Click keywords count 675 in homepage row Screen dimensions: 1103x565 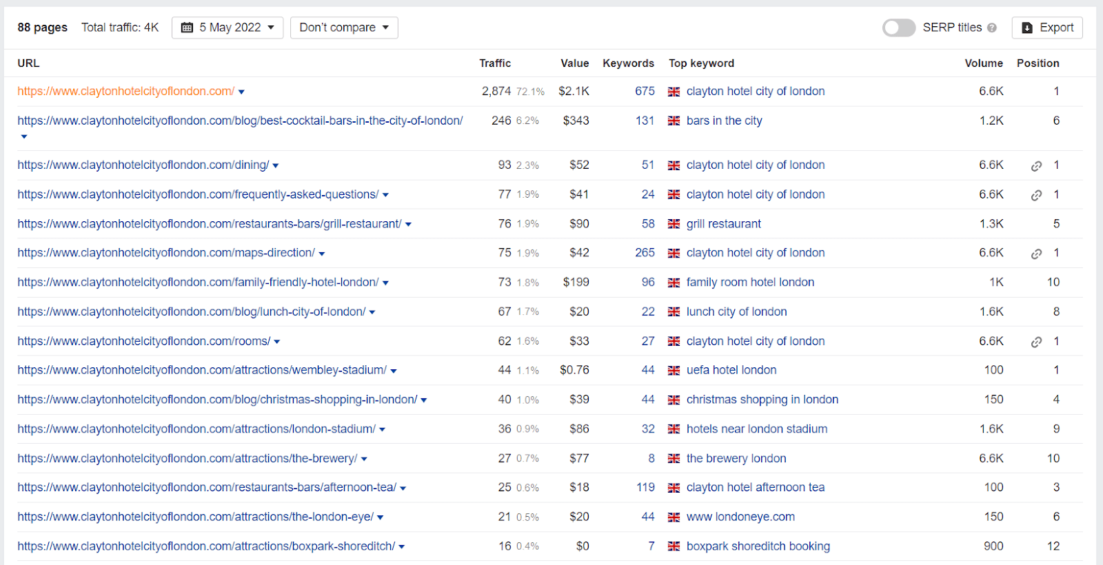[x=645, y=91]
